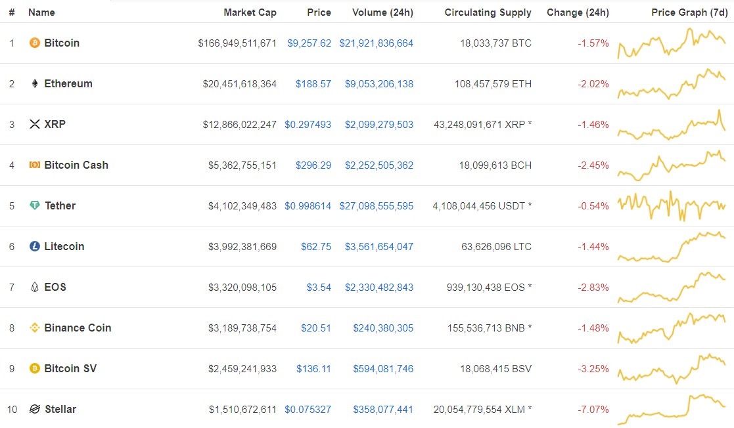Select Bitcoin market cap $166,949,511,671

(237, 43)
